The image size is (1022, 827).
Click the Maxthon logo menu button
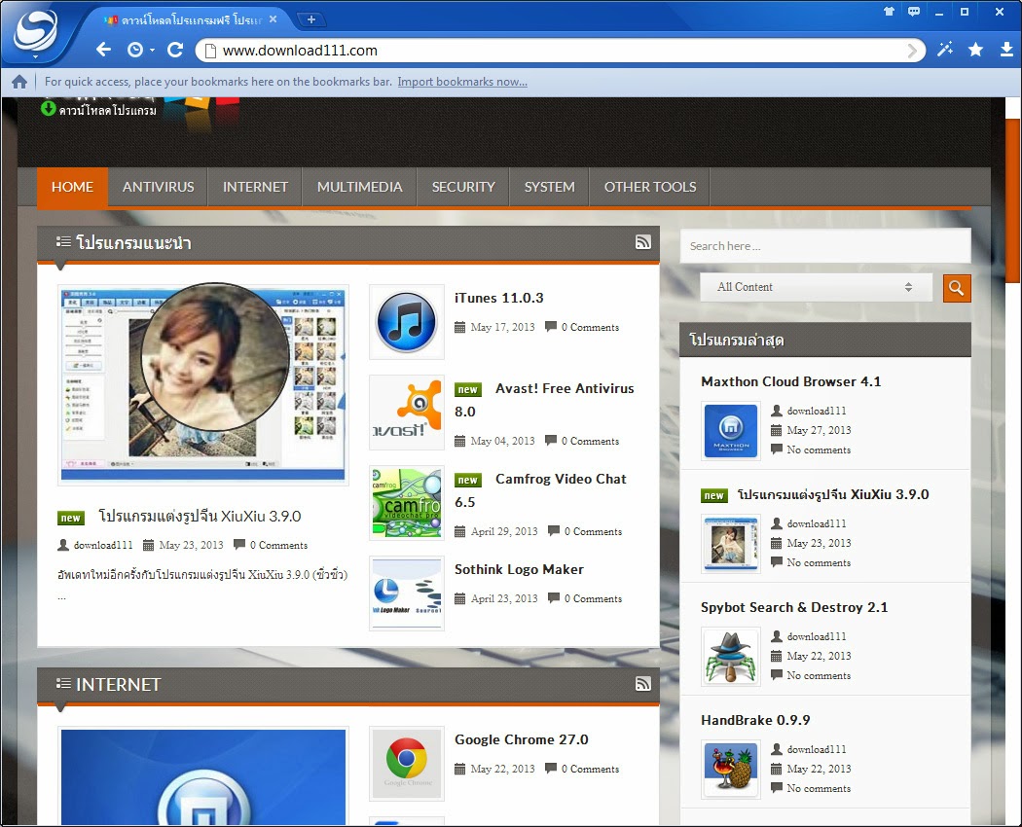click(x=36, y=30)
